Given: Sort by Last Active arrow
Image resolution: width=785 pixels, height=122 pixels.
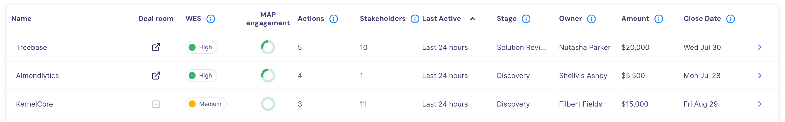Looking at the screenshot, I should [x=472, y=18].
